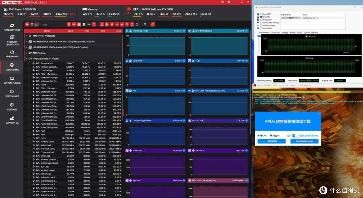Collapse the NVIDIA GeForce RTX 5080 node
The image size is (363, 198).
pyautogui.click(x=27, y=59)
